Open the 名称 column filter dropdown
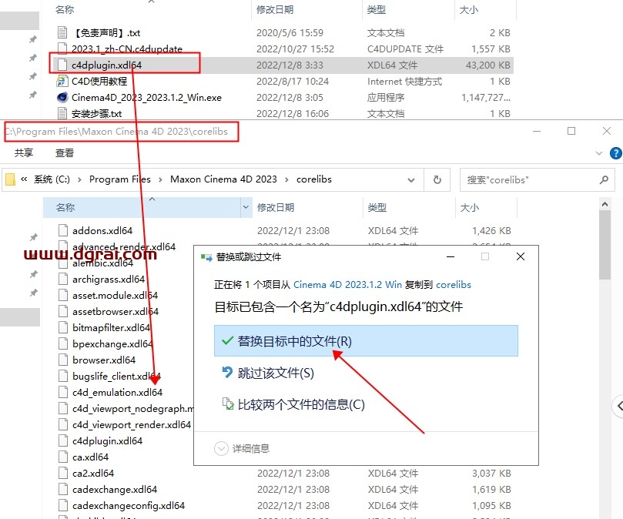The width and height of the screenshot is (623, 519). (x=246, y=207)
